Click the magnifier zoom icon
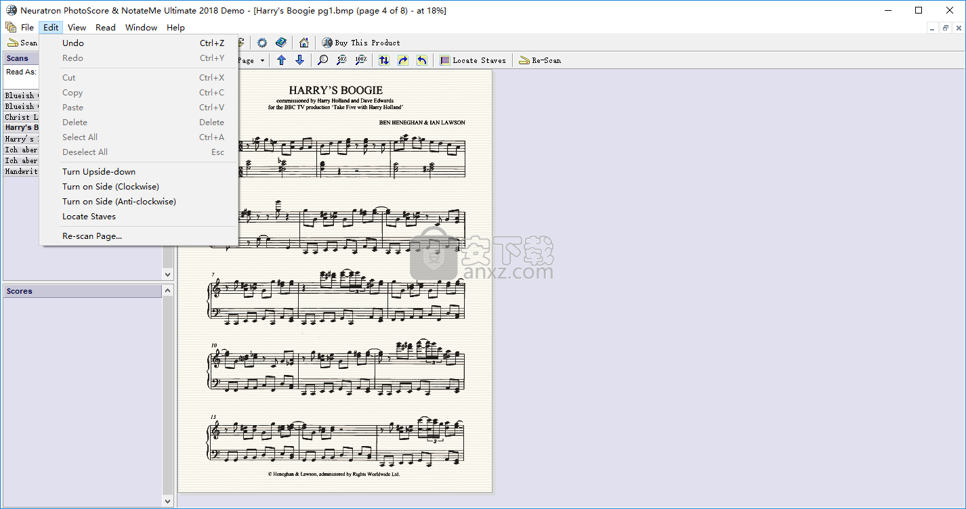Image resolution: width=966 pixels, height=509 pixels. 323,60
